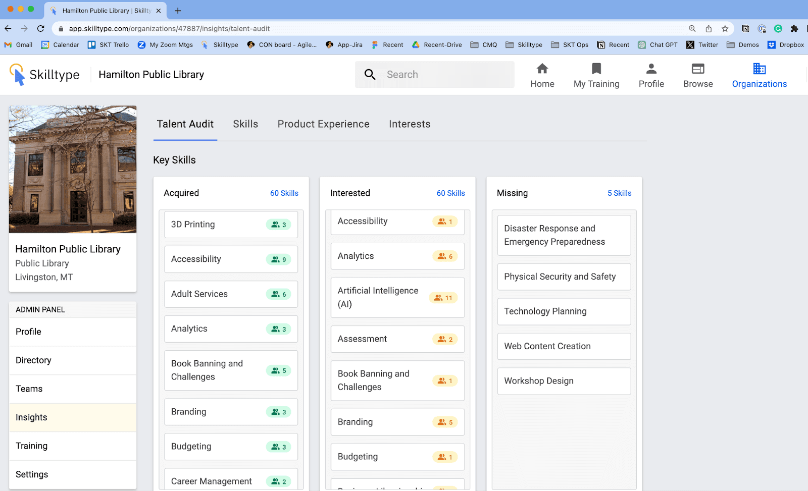The image size is (808, 491).
Task: Bookmark this page with star icon
Action: pos(725,29)
